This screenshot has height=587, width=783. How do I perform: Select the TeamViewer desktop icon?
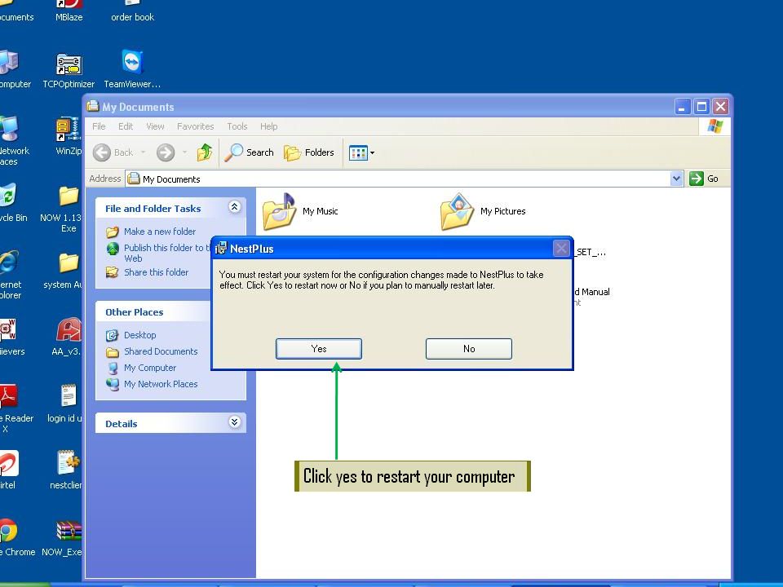click(132, 68)
